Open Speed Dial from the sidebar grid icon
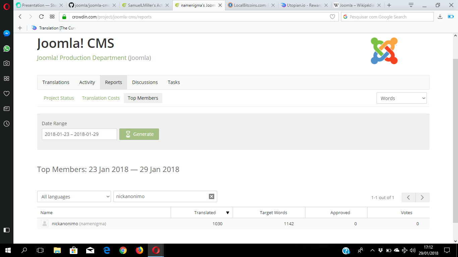Viewport: 458px width, 257px height. pos(6,78)
